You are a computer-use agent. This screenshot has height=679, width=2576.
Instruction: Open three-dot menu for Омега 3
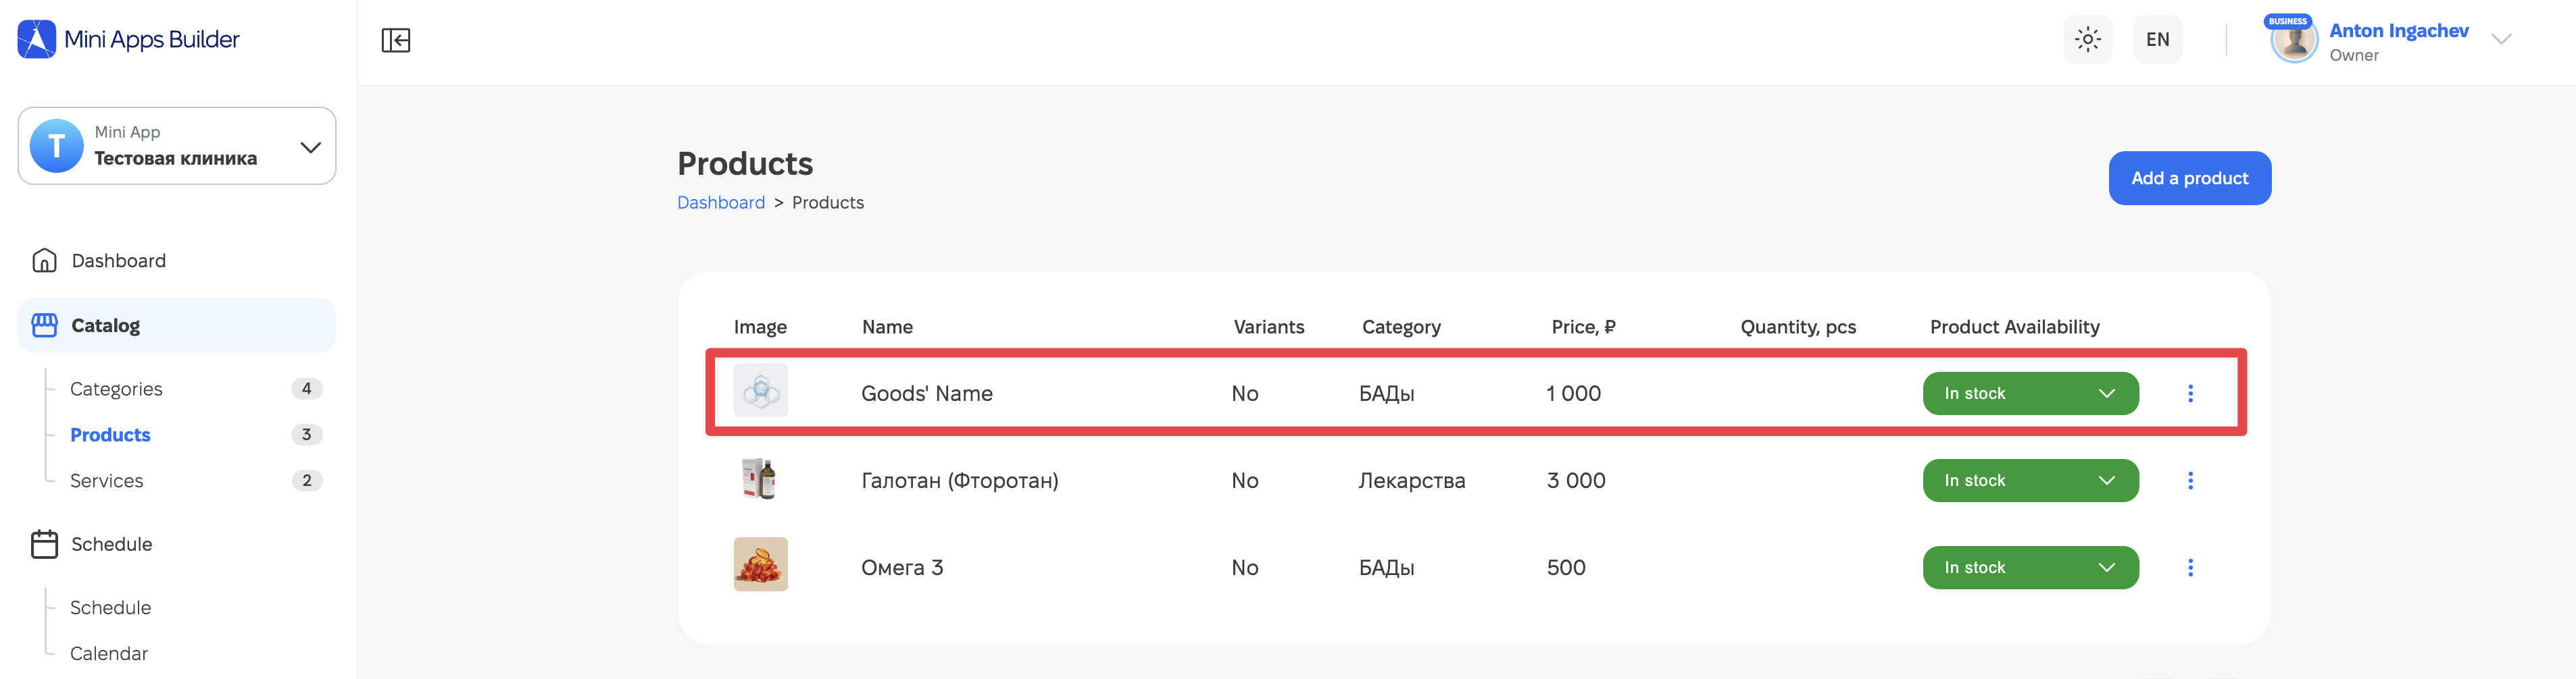tap(2190, 567)
